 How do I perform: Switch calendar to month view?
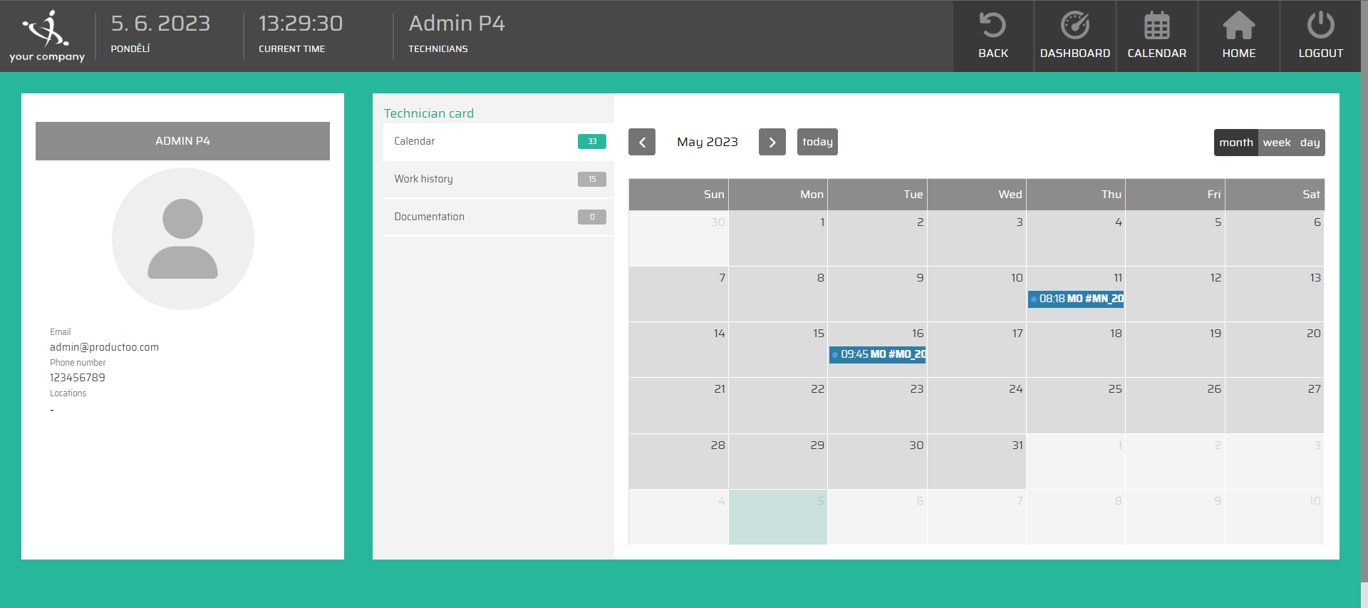pyautogui.click(x=1235, y=143)
